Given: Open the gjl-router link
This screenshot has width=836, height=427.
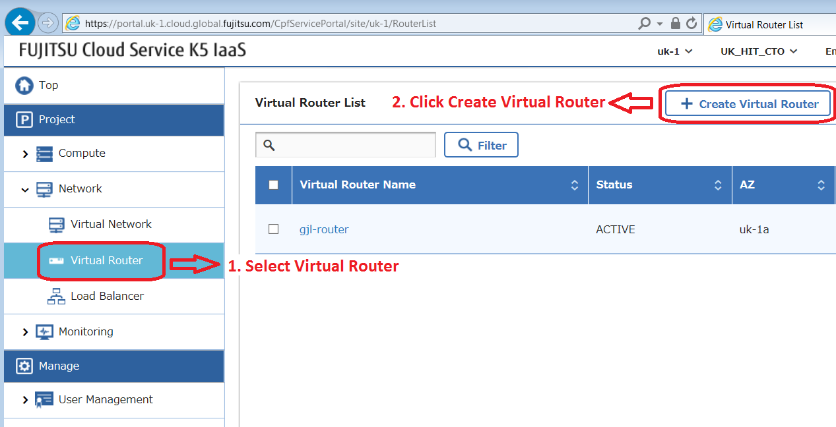Looking at the screenshot, I should [x=324, y=229].
